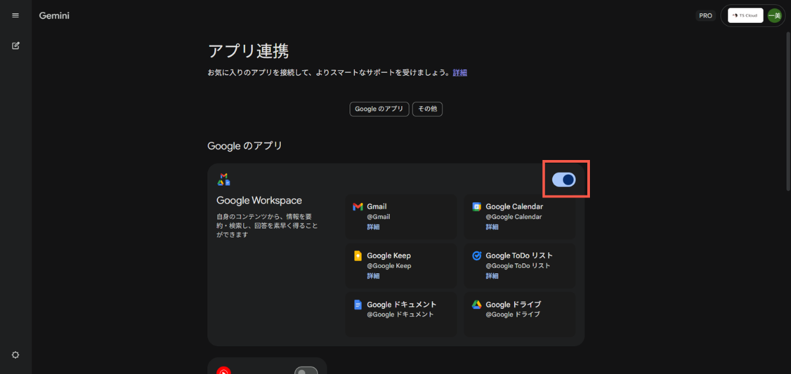Click the アプリ連携 page title

click(248, 51)
